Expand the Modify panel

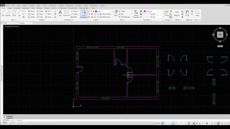pyautogui.click(x=42, y=20)
